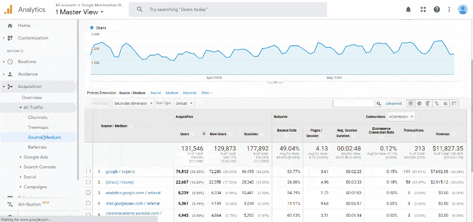Click the Attribution loop icon

(10, 204)
